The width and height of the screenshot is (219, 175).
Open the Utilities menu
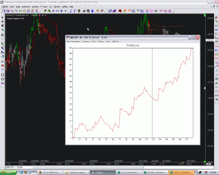tap(65, 7)
